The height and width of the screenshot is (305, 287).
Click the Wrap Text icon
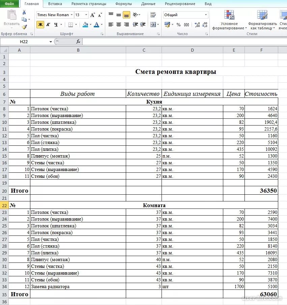tap(153, 15)
